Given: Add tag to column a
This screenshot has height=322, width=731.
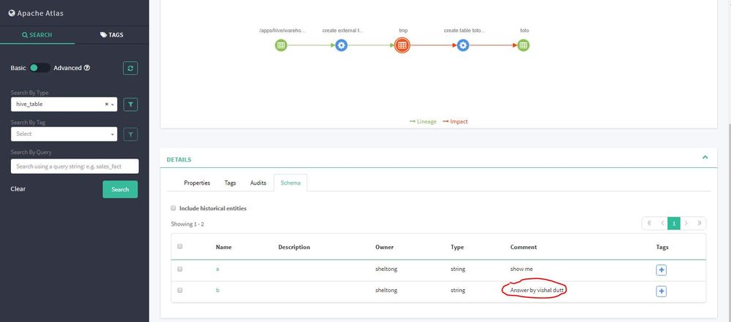Looking at the screenshot, I should point(661,269).
